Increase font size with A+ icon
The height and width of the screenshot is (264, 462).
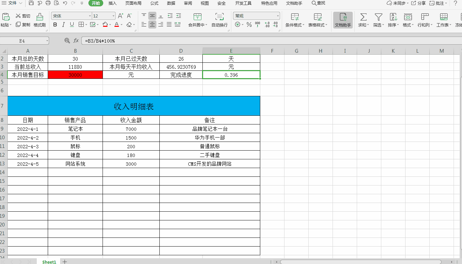(121, 16)
